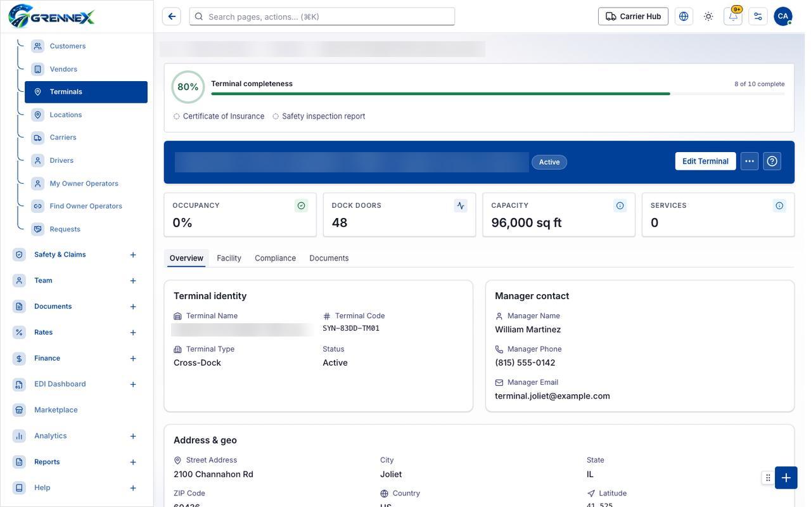This screenshot has width=811, height=507.
Task: Open more actions ellipsis button
Action: (x=750, y=161)
